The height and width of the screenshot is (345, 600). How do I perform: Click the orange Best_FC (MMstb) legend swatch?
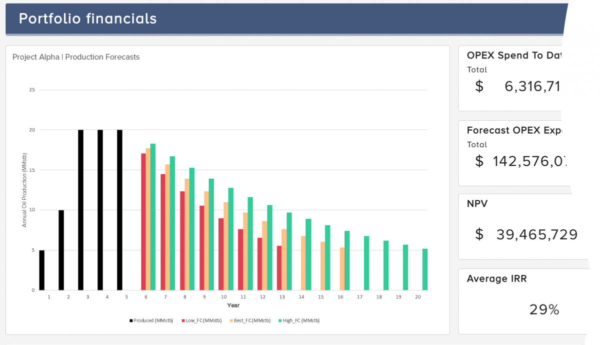tap(231, 320)
